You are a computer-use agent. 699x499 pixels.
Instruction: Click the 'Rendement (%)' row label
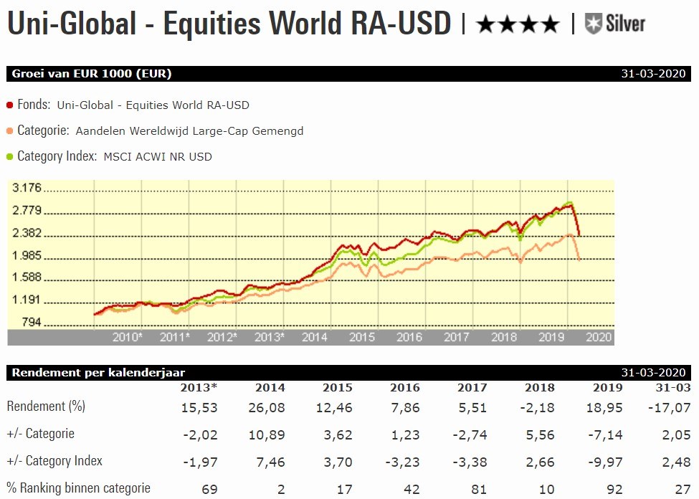pos(46,407)
